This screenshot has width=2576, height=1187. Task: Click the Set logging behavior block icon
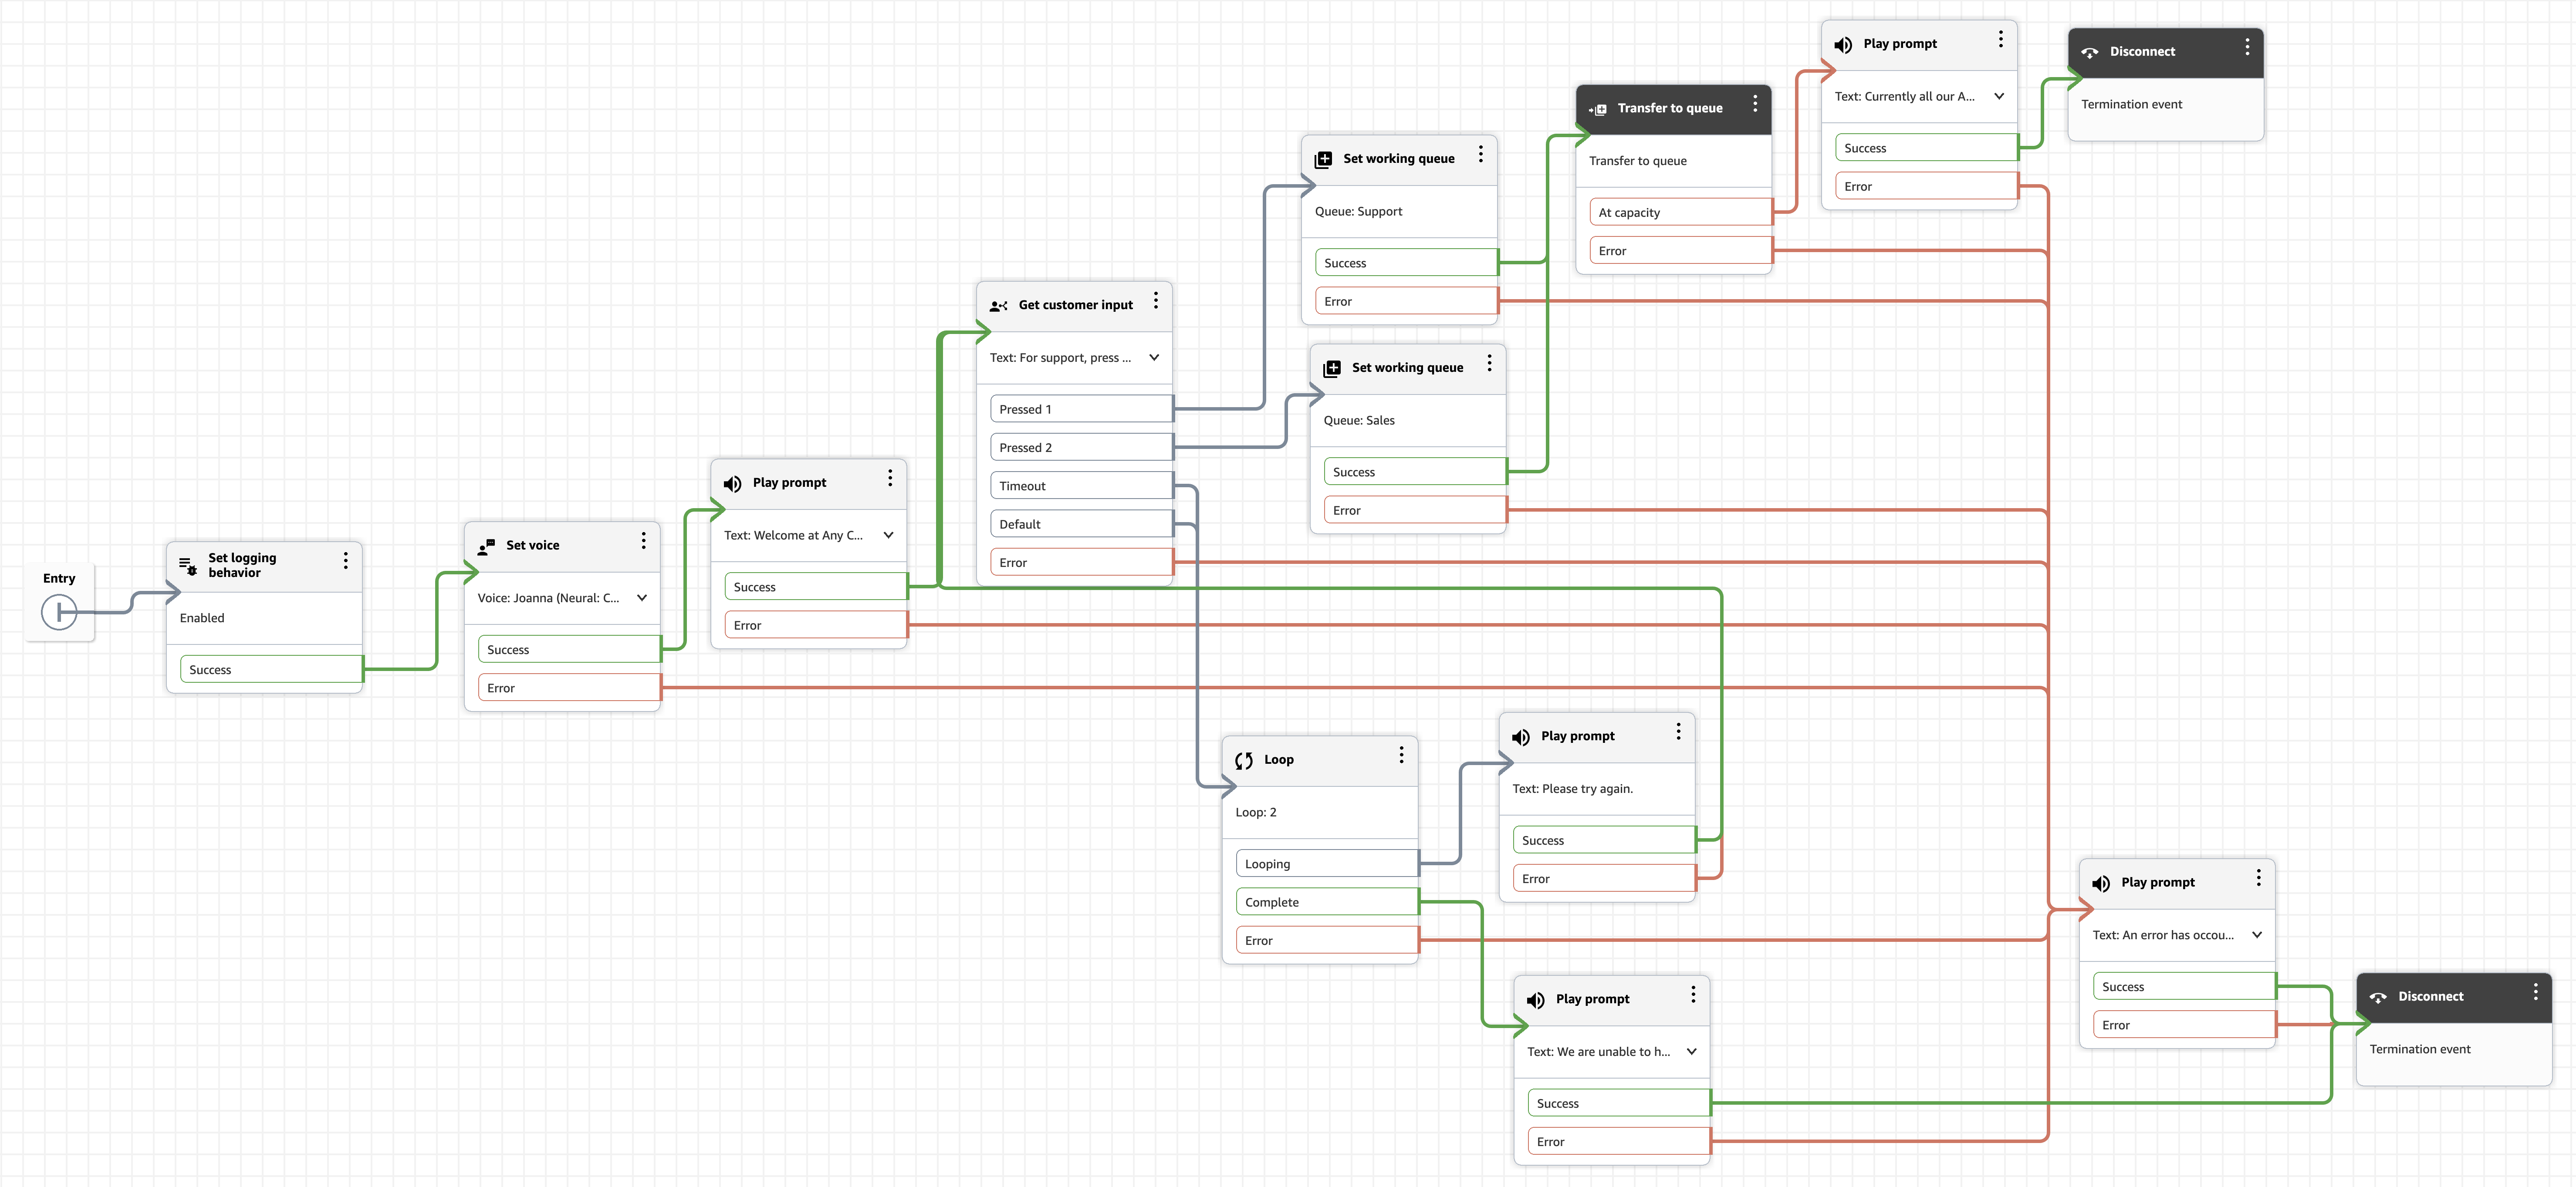(188, 566)
